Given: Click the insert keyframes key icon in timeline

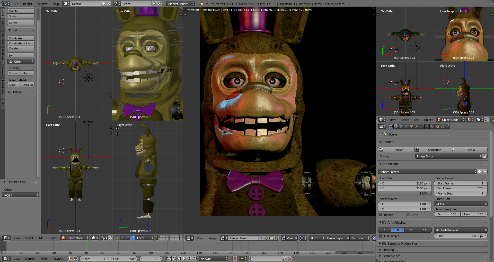Looking at the screenshot, I should pos(284,259).
